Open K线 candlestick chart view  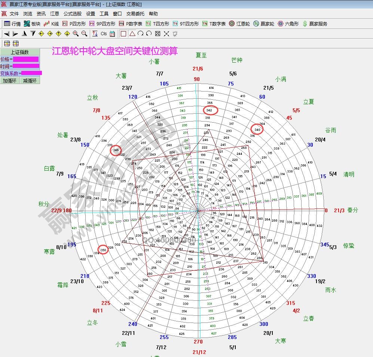pyautogui.click(x=51, y=24)
